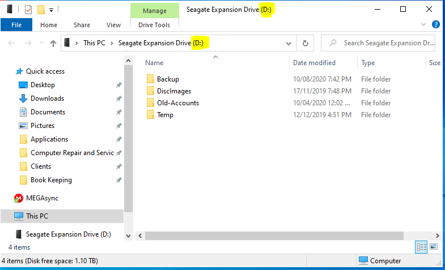Expand the ribbon with the chevron
Viewport: 445px width, 270px height.
pos(423,25)
